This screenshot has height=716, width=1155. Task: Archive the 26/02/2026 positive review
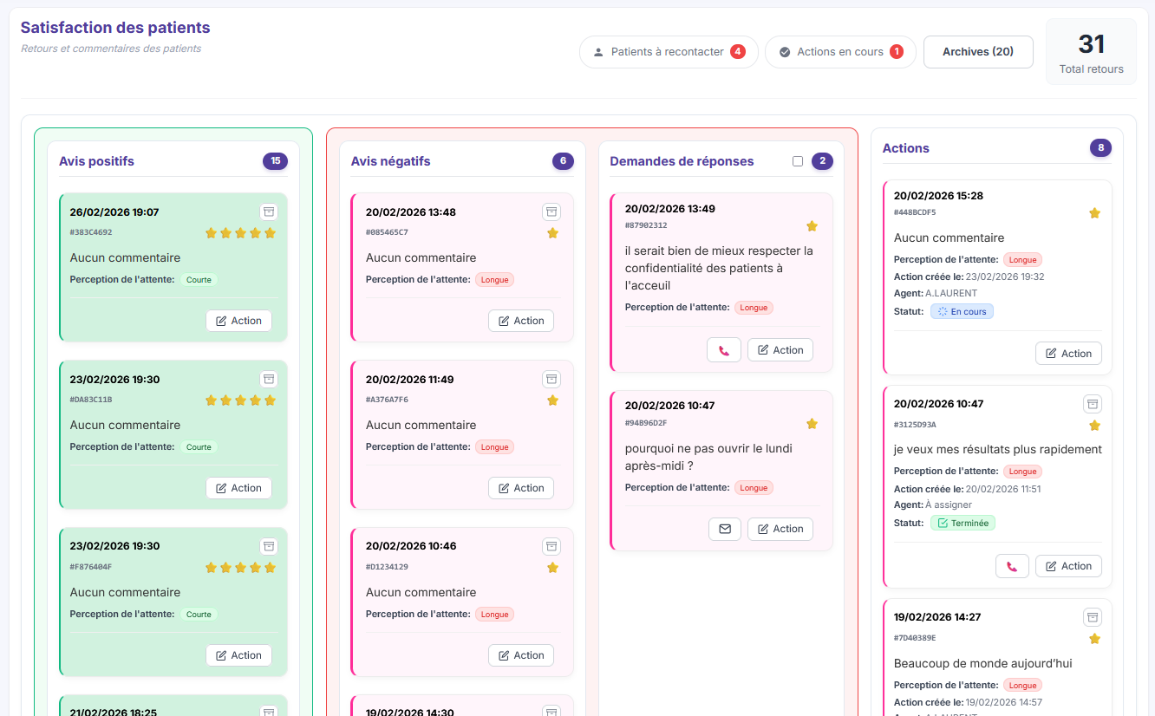[269, 211]
